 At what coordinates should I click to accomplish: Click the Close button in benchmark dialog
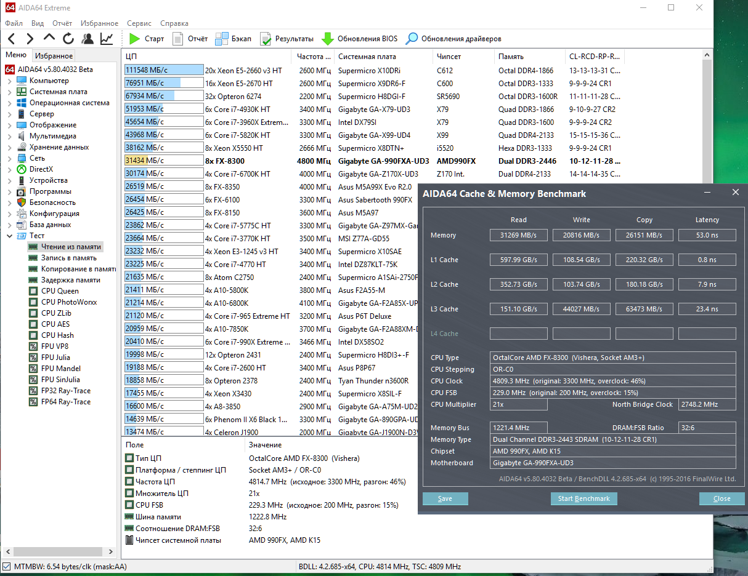coord(722,498)
